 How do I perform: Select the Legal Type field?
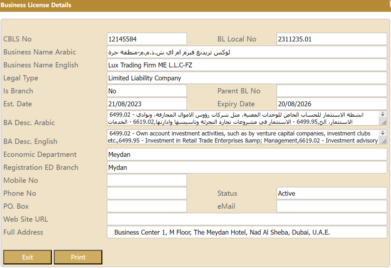(x=247, y=78)
